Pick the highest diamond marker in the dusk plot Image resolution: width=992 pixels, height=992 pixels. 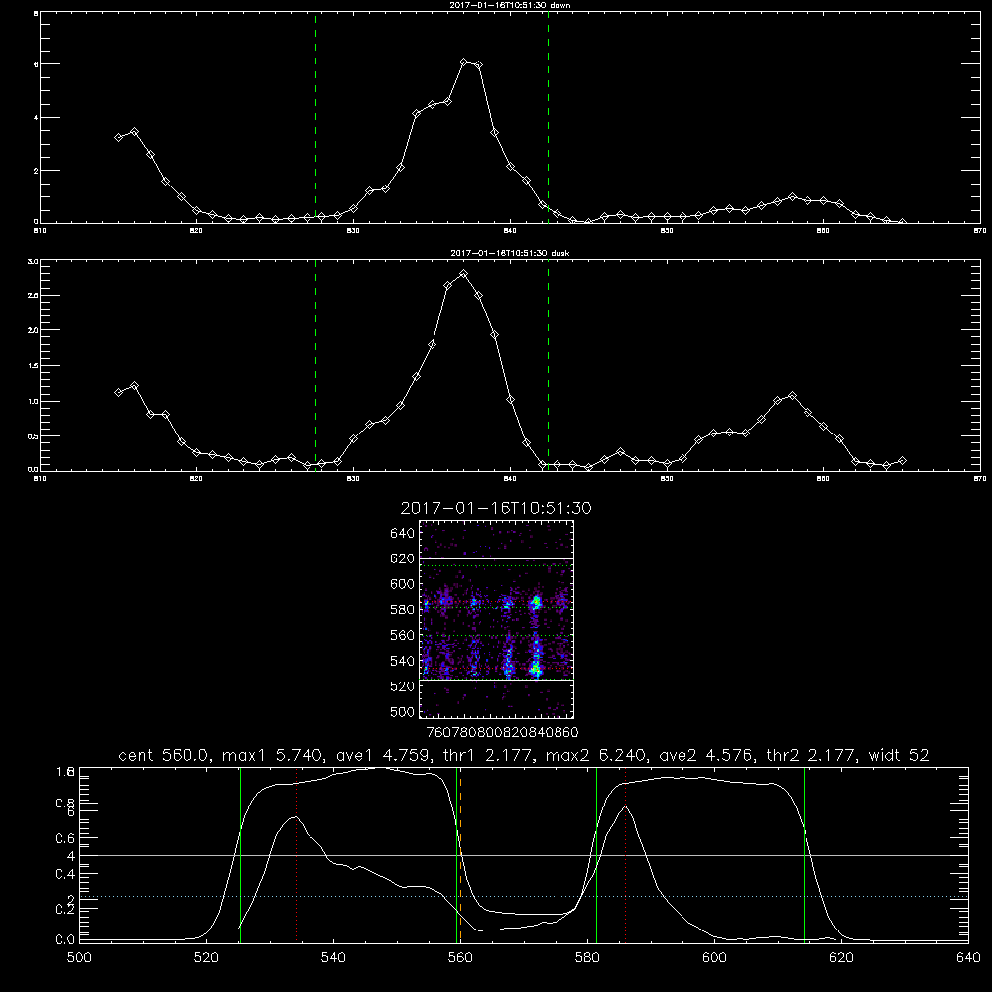click(463, 274)
